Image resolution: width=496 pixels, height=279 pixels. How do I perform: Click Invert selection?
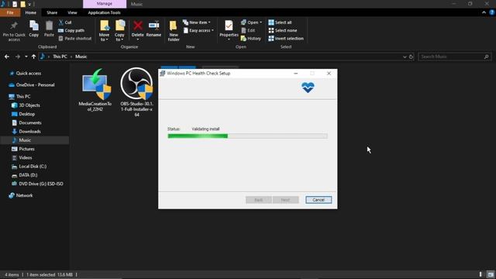(x=286, y=38)
